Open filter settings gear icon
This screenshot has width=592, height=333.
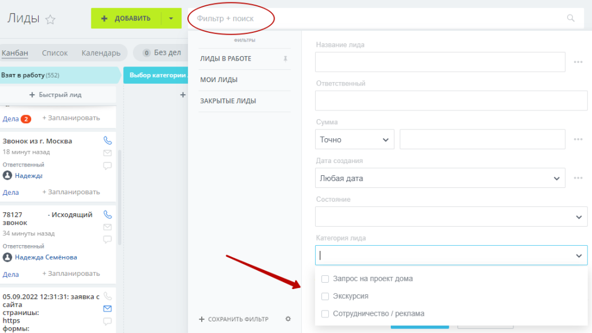coord(288,319)
